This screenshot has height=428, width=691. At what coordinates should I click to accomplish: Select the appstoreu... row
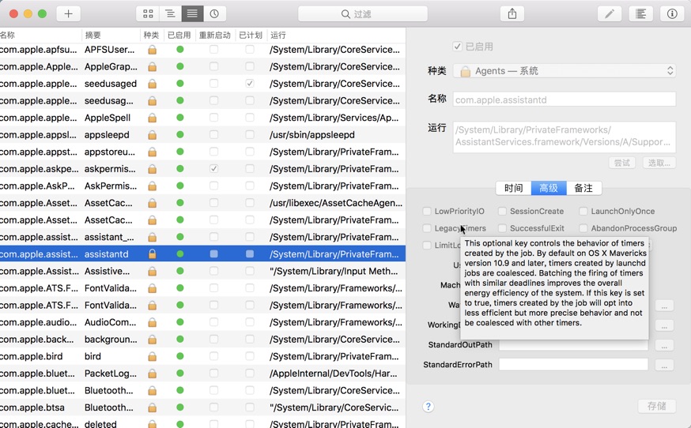tap(202, 152)
